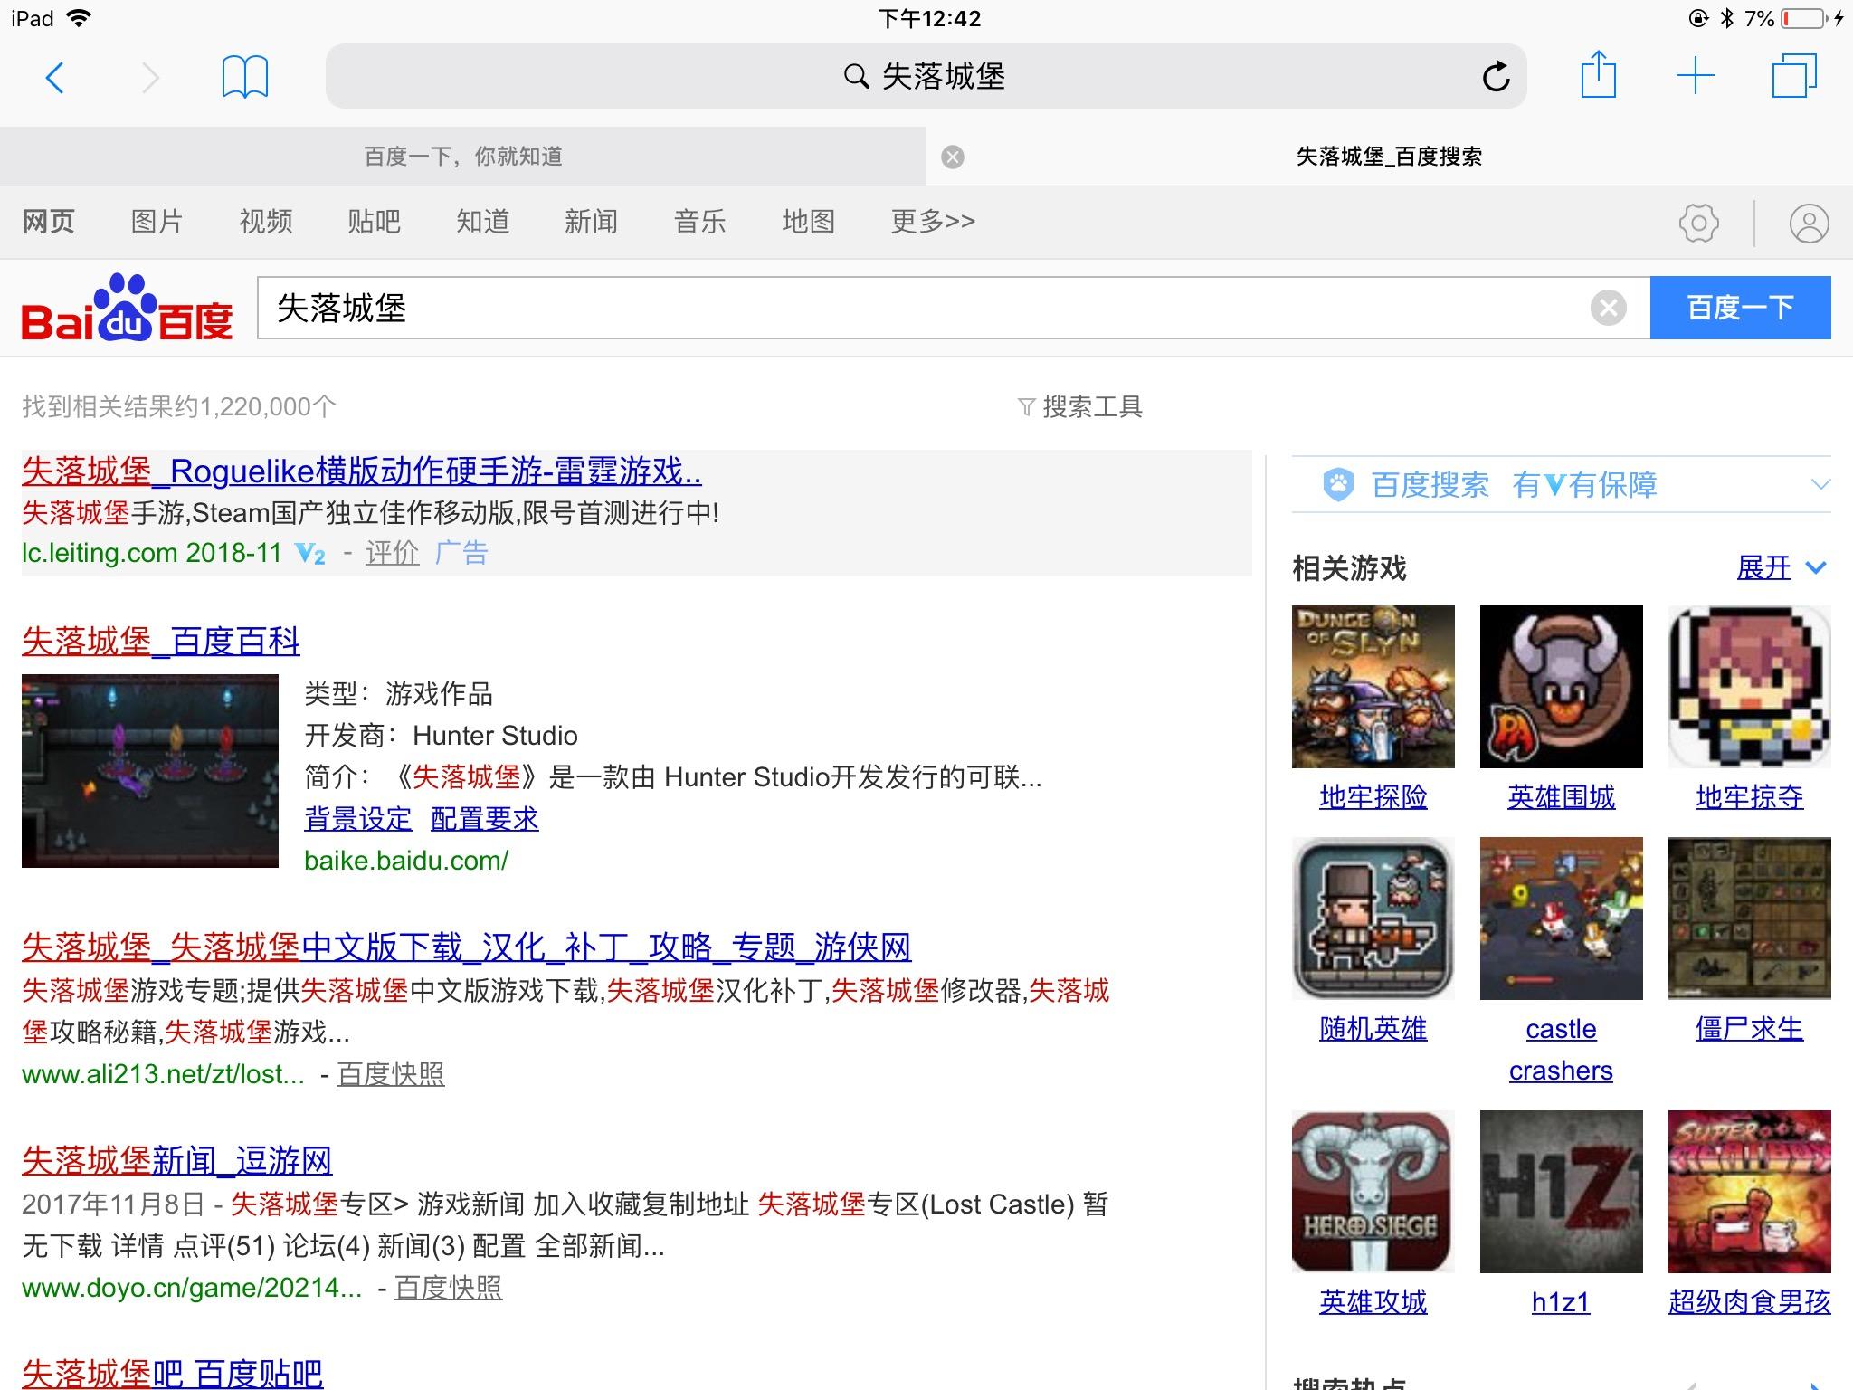Tap the battery indicator in status bar

pyautogui.click(x=1802, y=18)
